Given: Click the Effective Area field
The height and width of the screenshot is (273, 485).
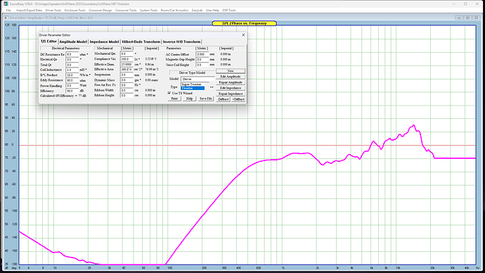Looking at the screenshot, I should [127, 70].
